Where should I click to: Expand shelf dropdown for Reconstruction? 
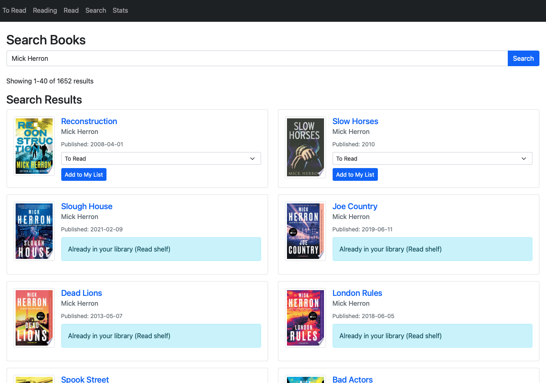coord(161,159)
